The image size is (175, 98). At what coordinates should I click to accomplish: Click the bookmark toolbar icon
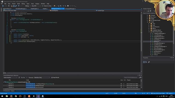pyautogui.click(x=68, y=6)
